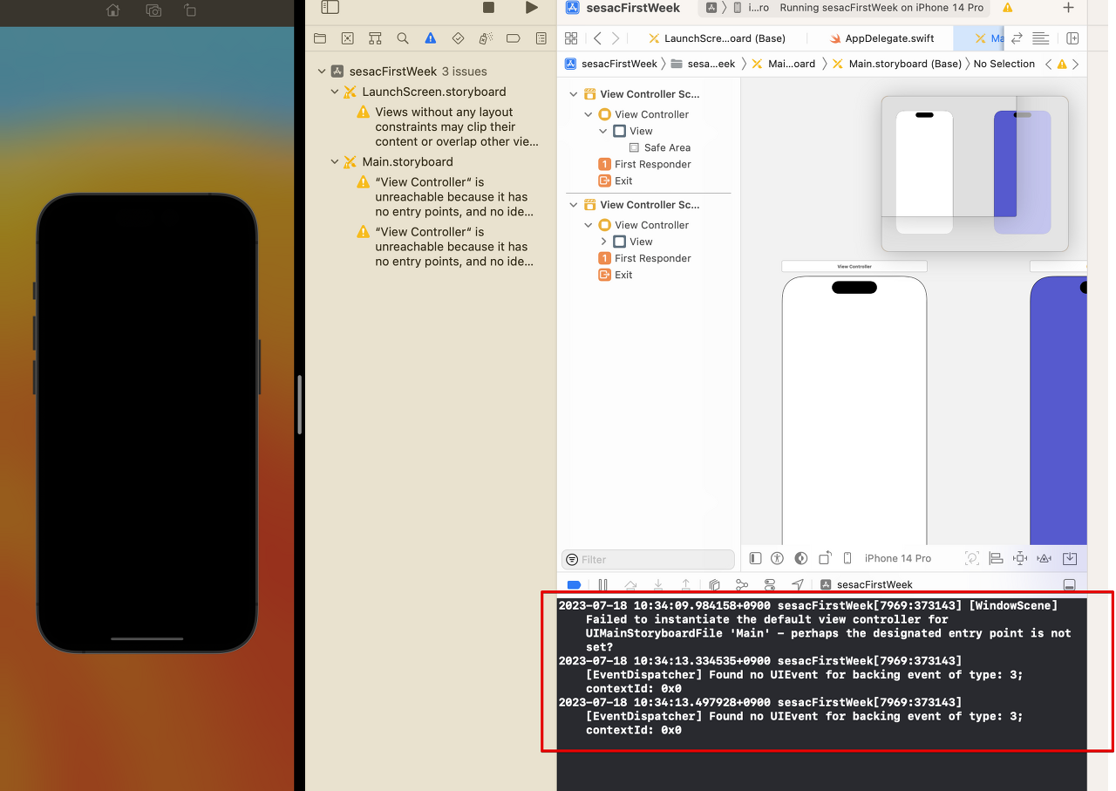Jump to the next issue arrow in jump bar
Viewport: 1116px width, 791px height.
pos(1075,64)
